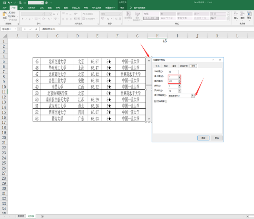Switch to the Alt Text tab in dialog
This screenshot has width=254, height=219.
[x=184, y=66]
